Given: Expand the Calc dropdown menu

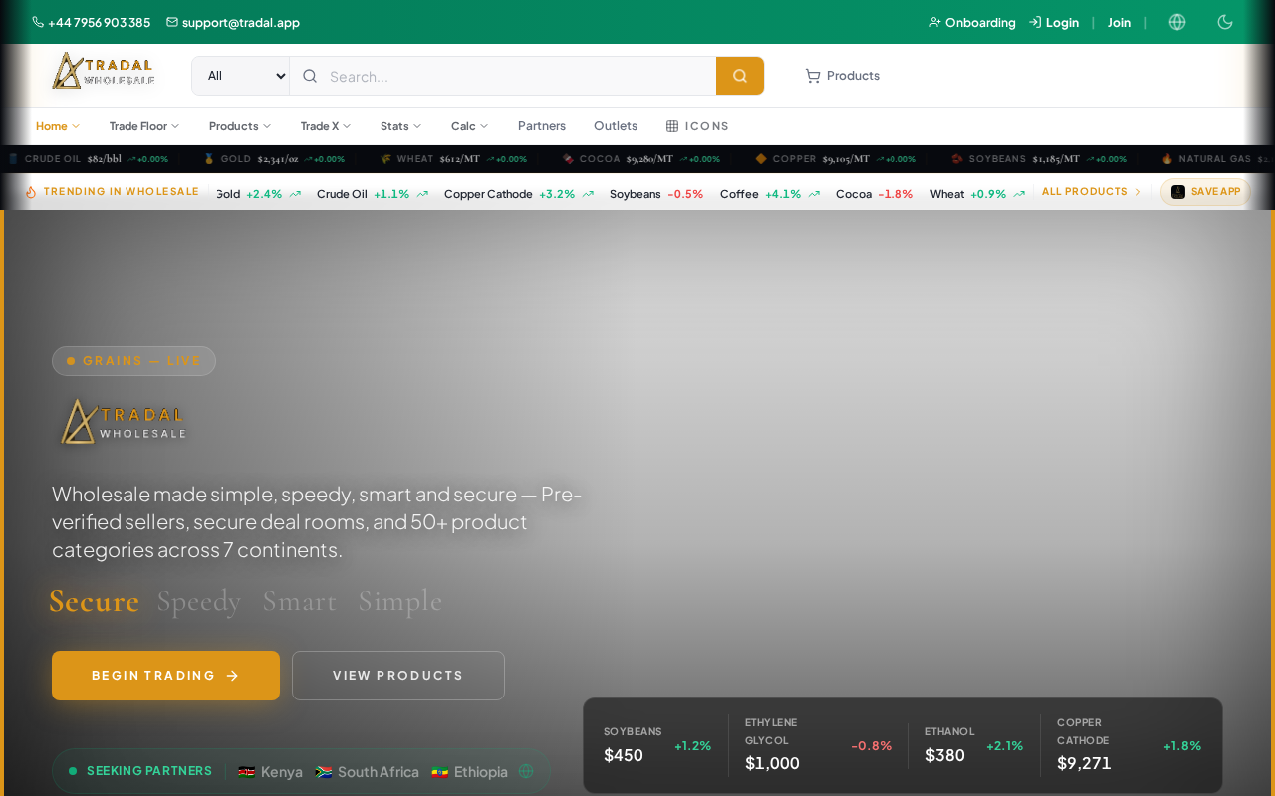Looking at the screenshot, I should pyautogui.click(x=469, y=126).
